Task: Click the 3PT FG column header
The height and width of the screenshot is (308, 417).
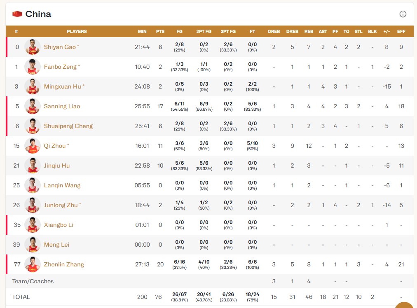Action: coord(228,31)
